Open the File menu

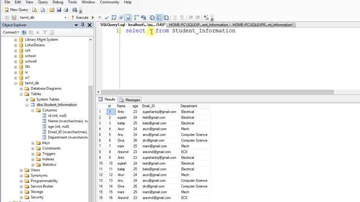coord(7,2)
